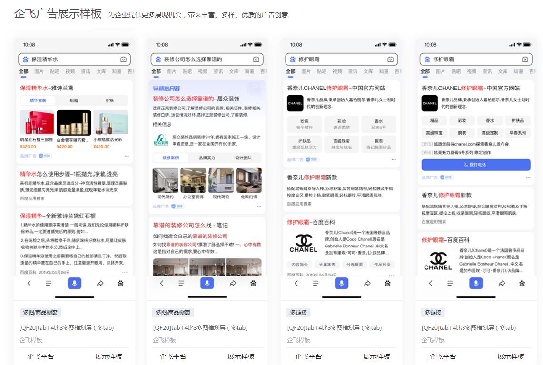Select the 设计团队 tab

coord(243,158)
